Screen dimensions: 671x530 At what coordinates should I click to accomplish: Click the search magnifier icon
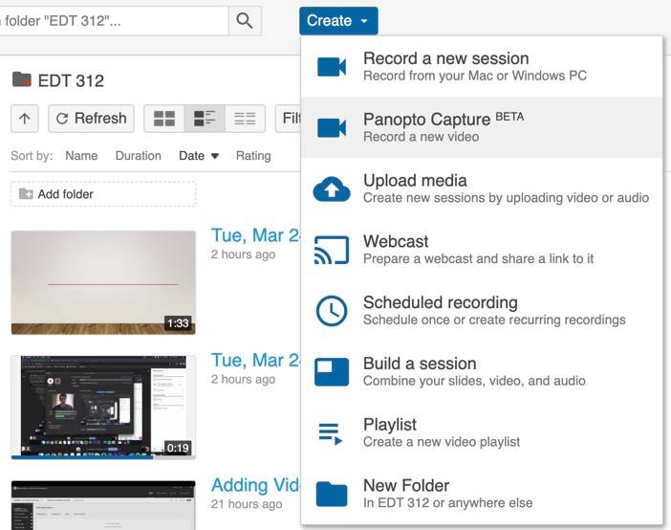click(x=245, y=21)
